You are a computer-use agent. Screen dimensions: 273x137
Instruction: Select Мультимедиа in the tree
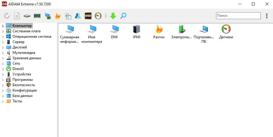[24, 53]
